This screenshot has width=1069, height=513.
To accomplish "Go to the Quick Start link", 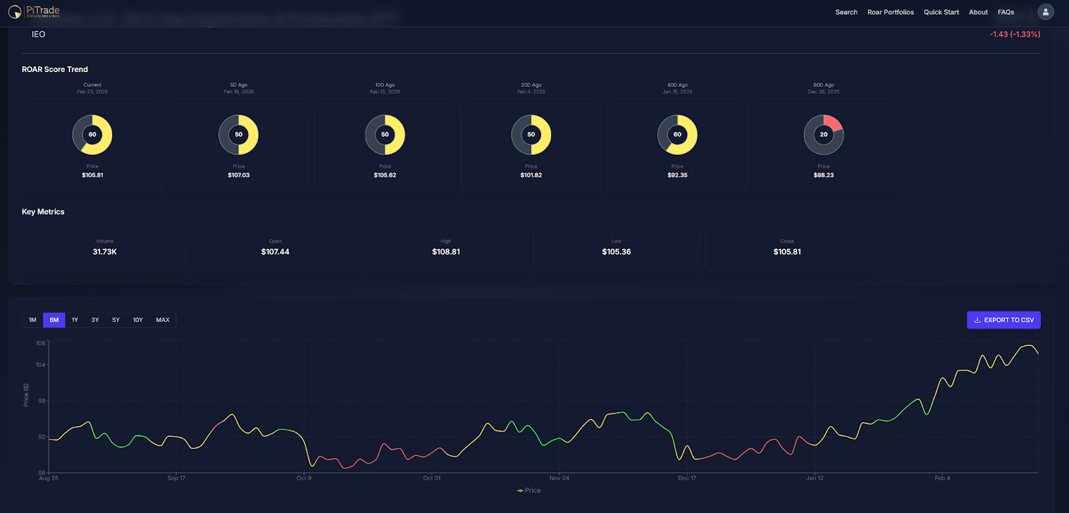I will (941, 12).
